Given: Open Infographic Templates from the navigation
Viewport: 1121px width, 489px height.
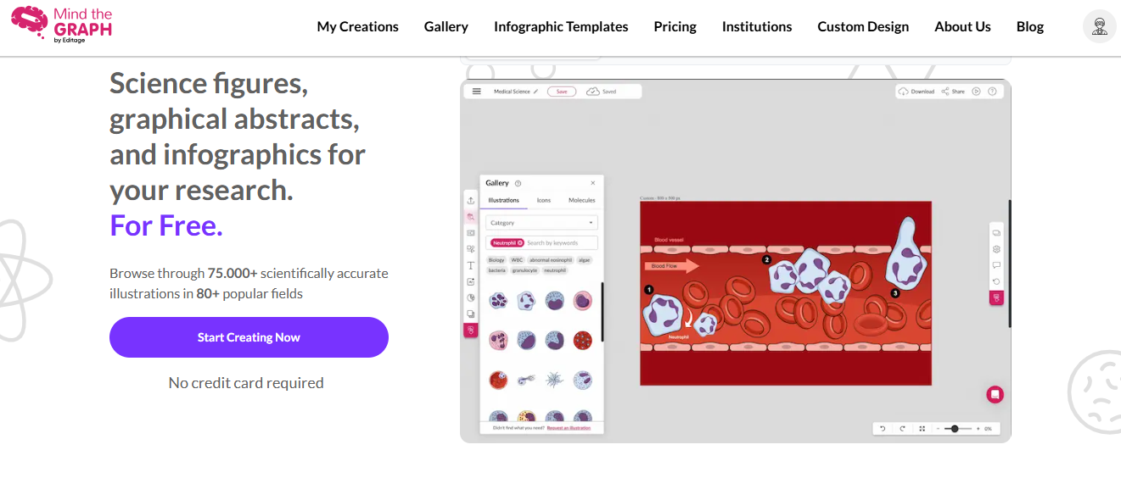Looking at the screenshot, I should pyautogui.click(x=561, y=26).
